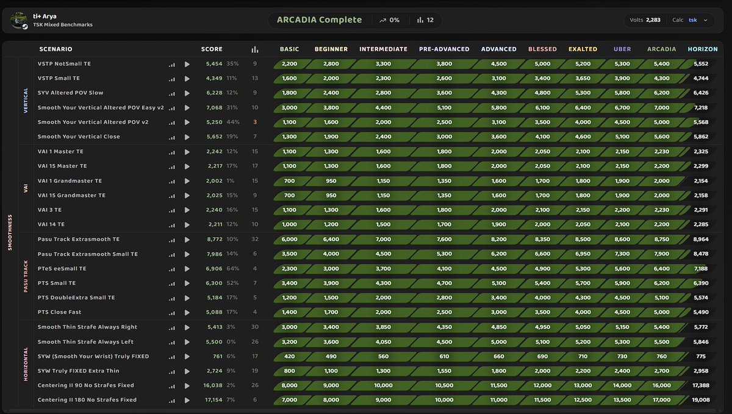The height and width of the screenshot is (414, 732).
Task: Play Centering II 90 No Strafes Fixed
Action: pos(187,386)
